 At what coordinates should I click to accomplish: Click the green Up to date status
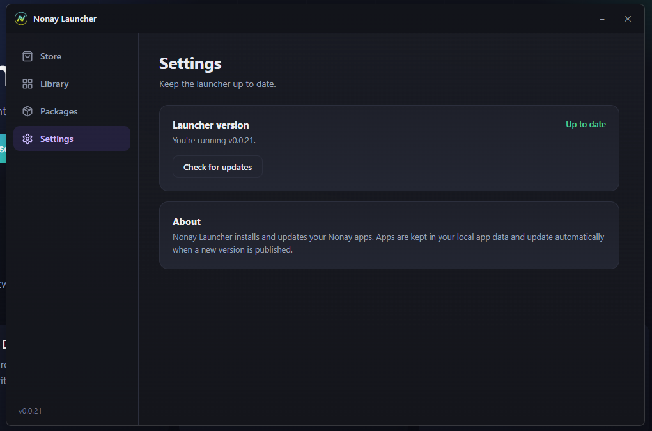586,125
